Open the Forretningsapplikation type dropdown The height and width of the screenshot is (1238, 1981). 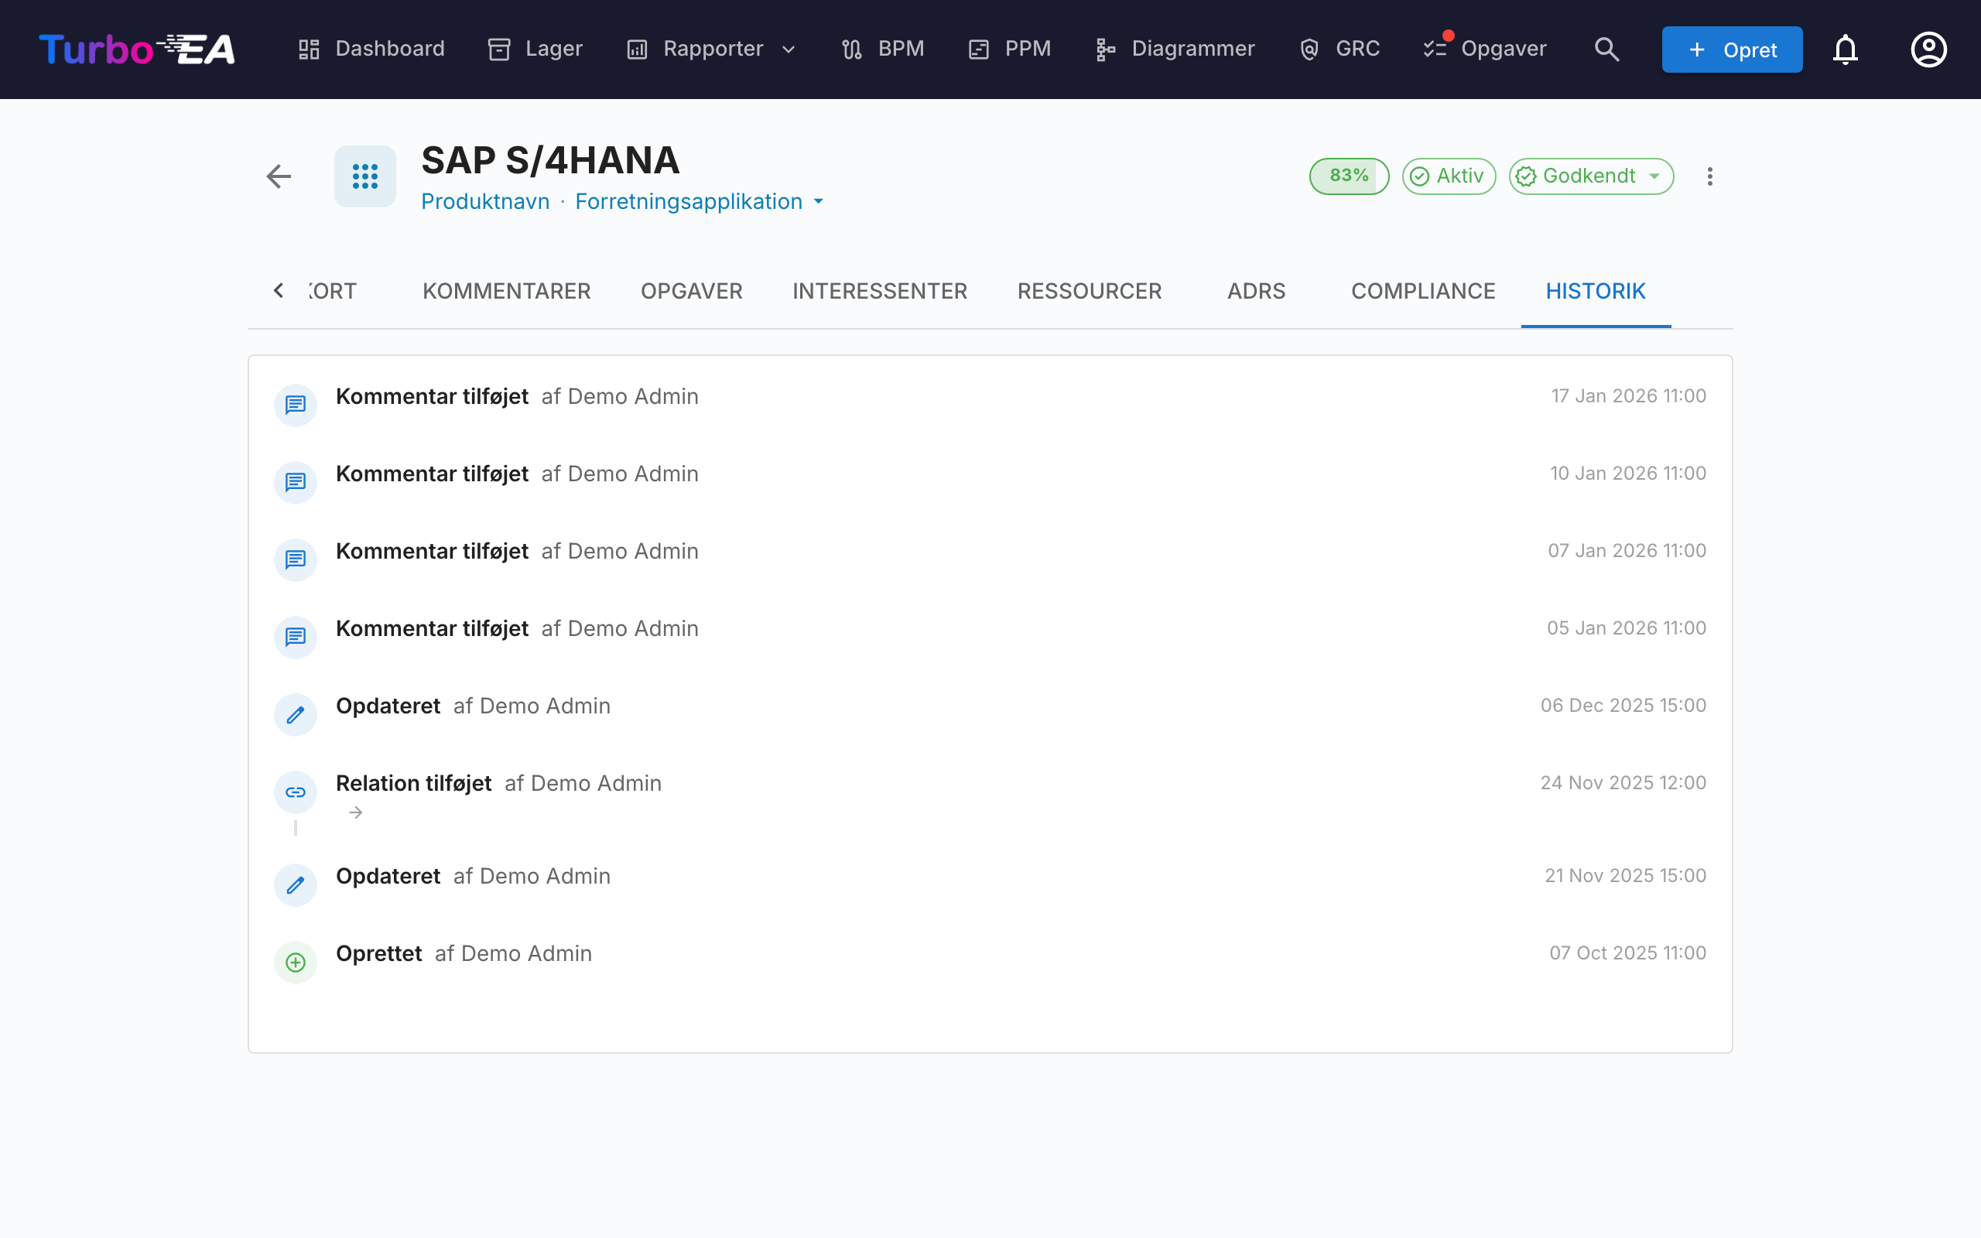[700, 201]
